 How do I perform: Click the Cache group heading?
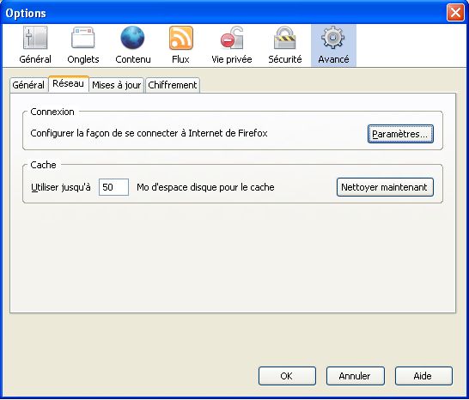click(43, 165)
